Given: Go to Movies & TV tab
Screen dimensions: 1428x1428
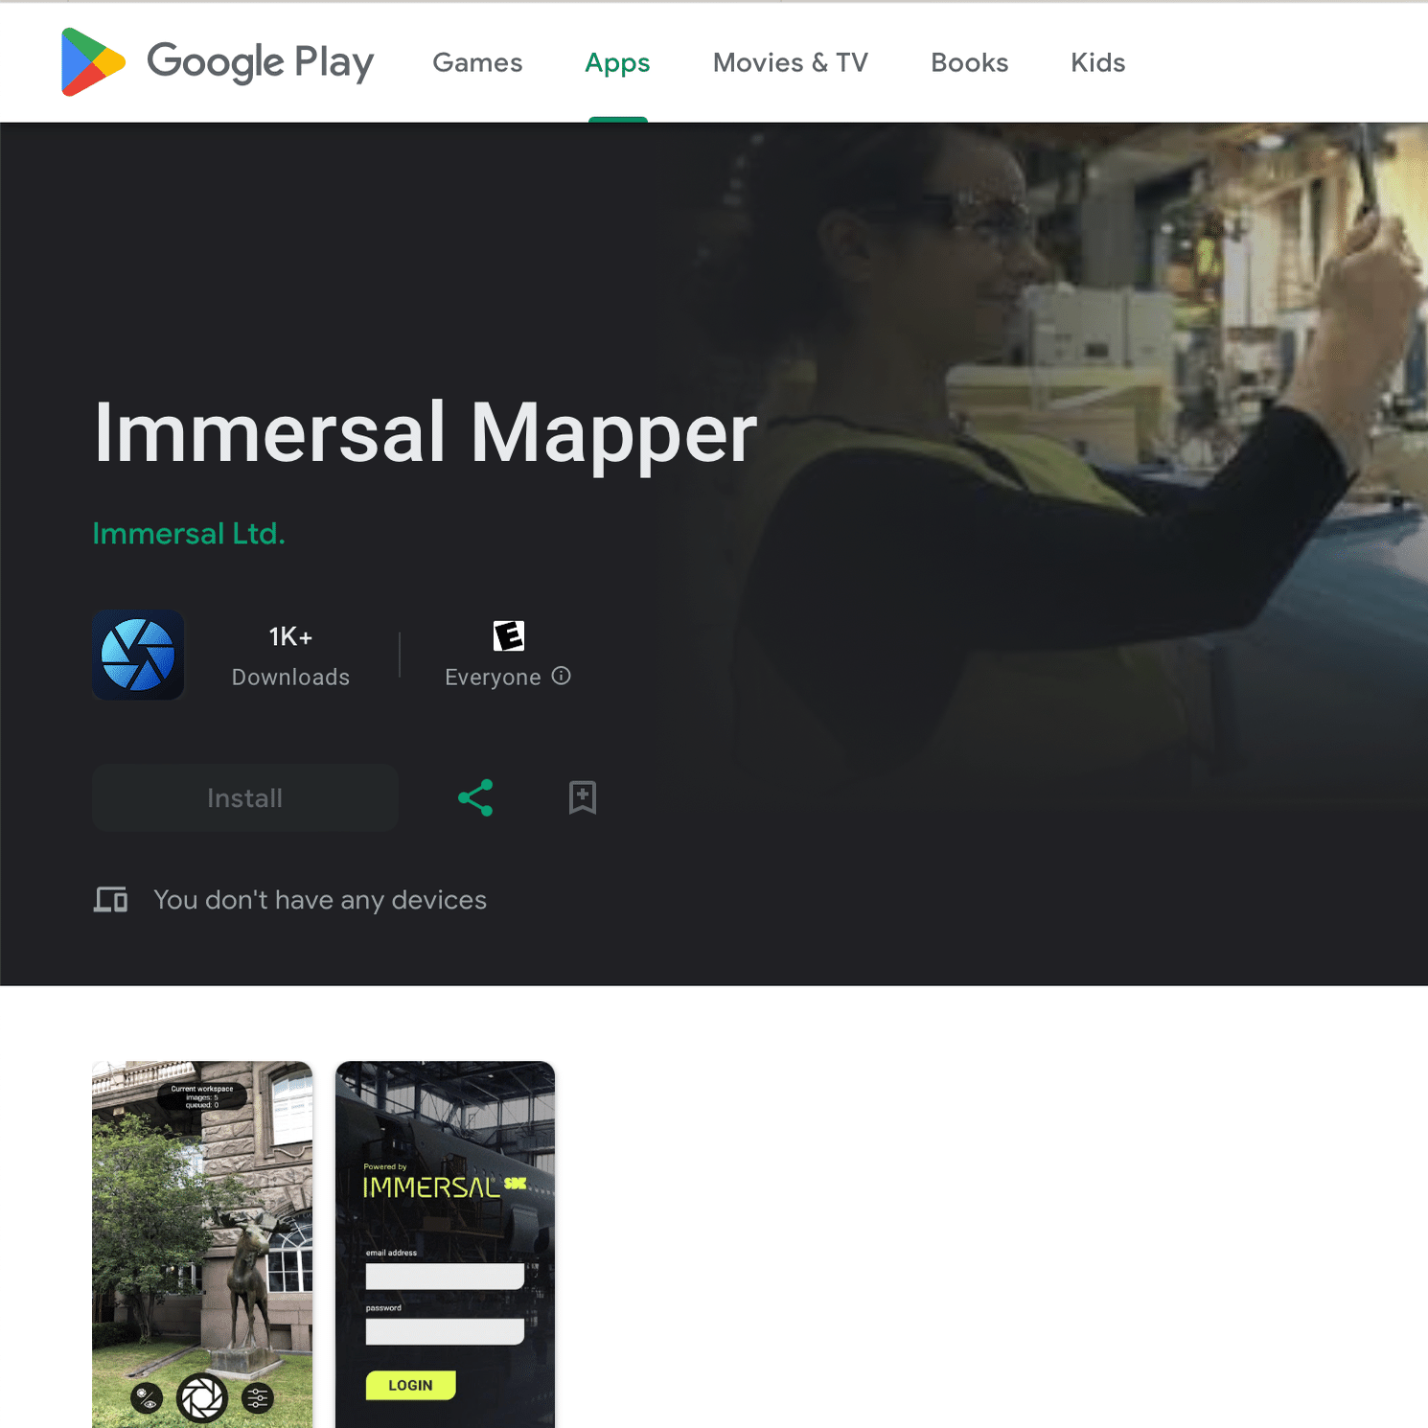Looking at the screenshot, I should (x=791, y=62).
